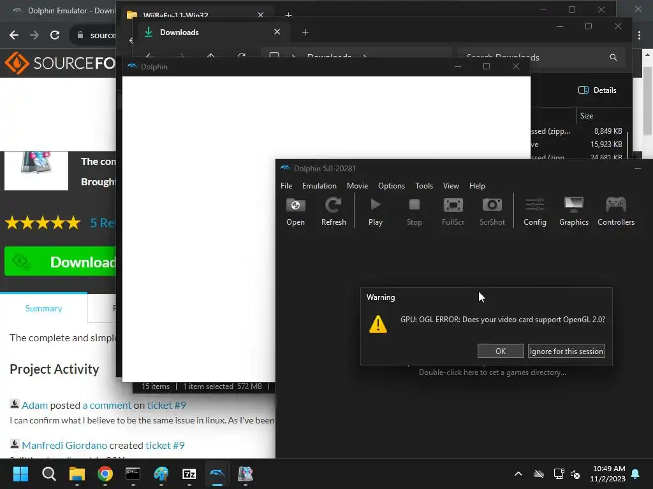Open the Windows Start menu
The width and height of the screenshot is (653, 489).
click(x=20, y=474)
